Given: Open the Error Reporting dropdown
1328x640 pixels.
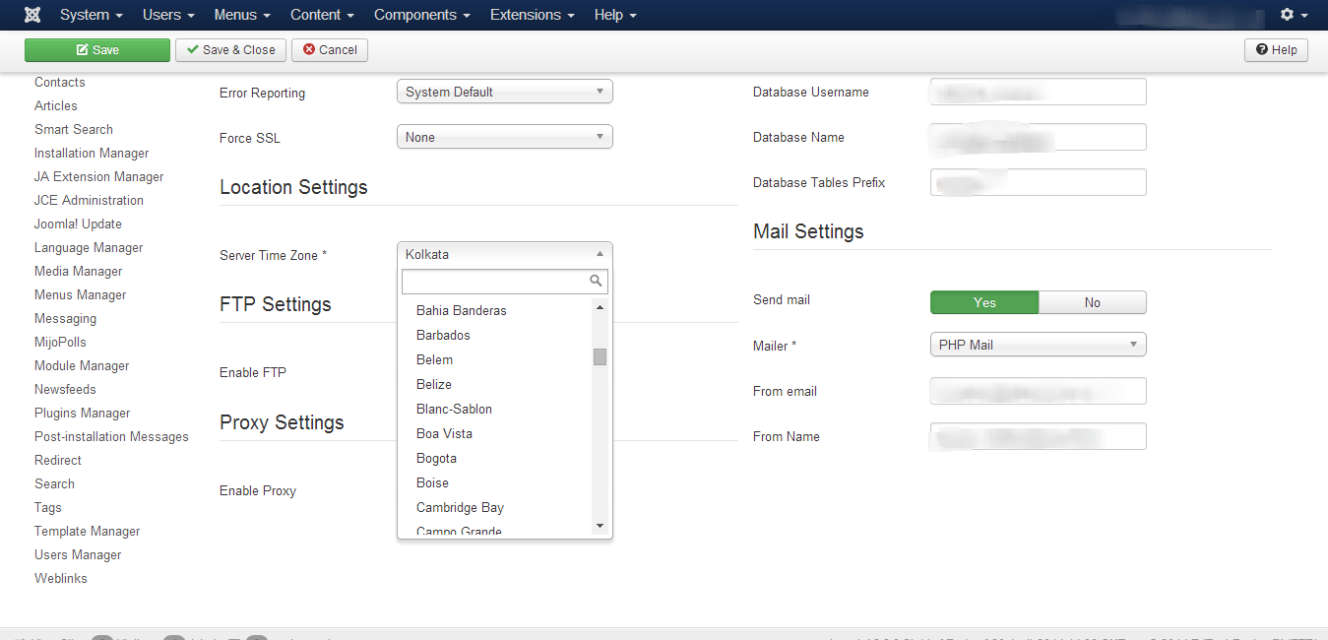Looking at the screenshot, I should (504, 91).
